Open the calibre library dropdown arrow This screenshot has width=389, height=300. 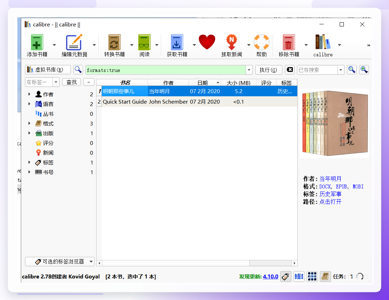pyautogui.click(x=339, y=45)
